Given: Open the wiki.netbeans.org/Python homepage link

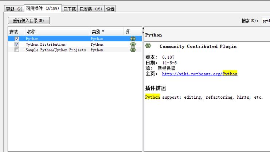Looking at the screenshot, I should click(200, 74).
